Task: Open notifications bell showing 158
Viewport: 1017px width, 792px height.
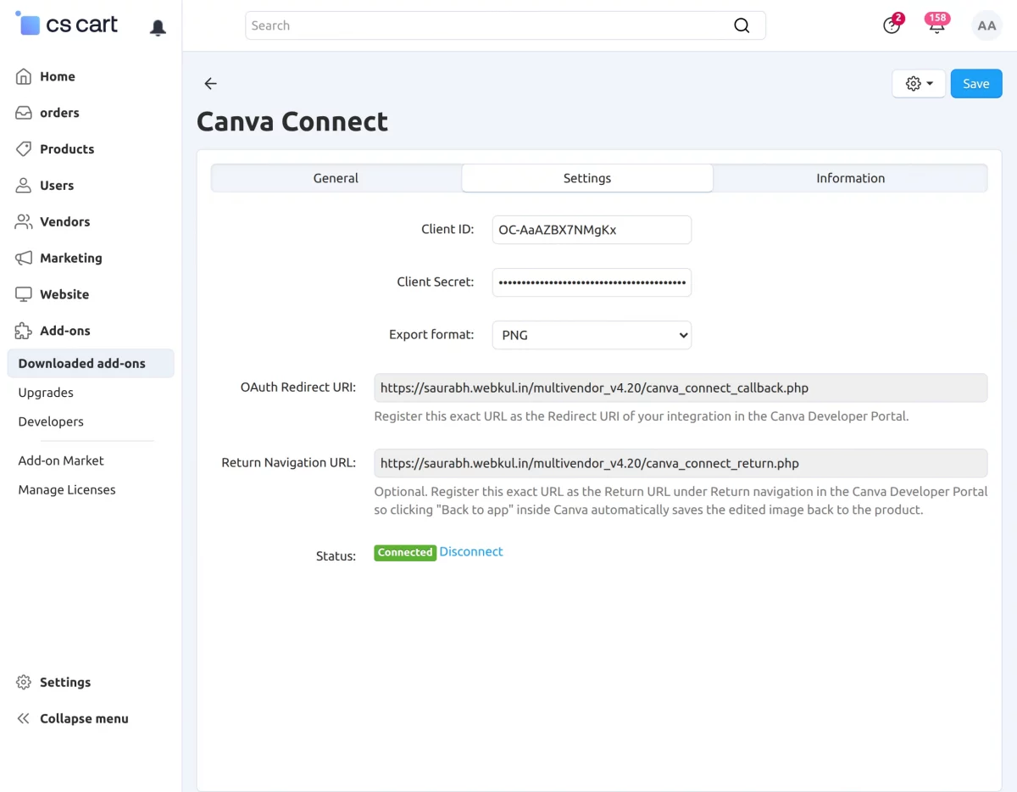Action: pos(936,25)
